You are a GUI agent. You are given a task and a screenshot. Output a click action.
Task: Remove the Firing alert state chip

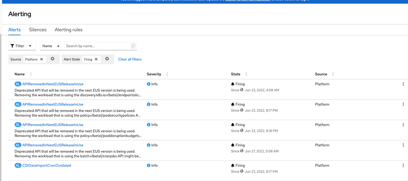click(x=96, y=59)
